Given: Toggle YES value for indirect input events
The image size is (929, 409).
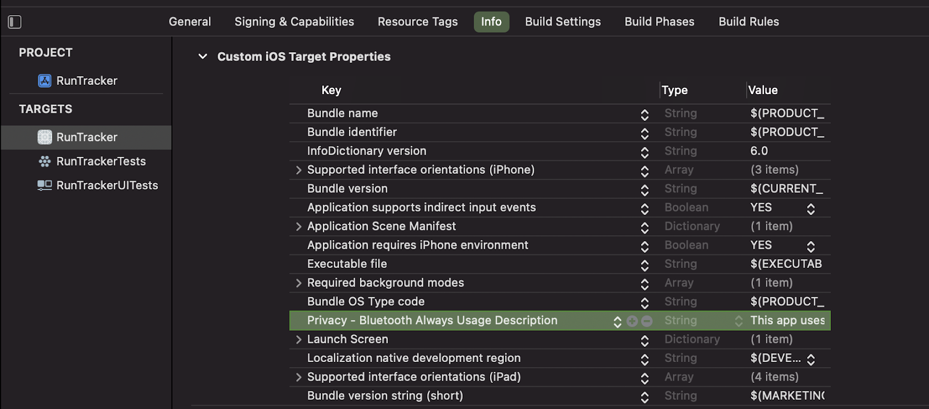Looking at the screenshot, I should (811, 209).
